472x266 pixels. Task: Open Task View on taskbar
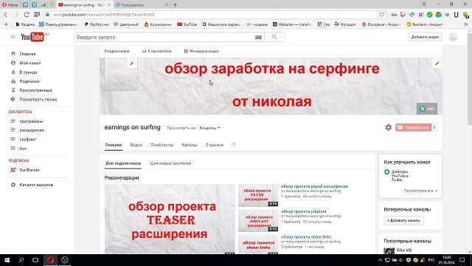pos(35,260)
